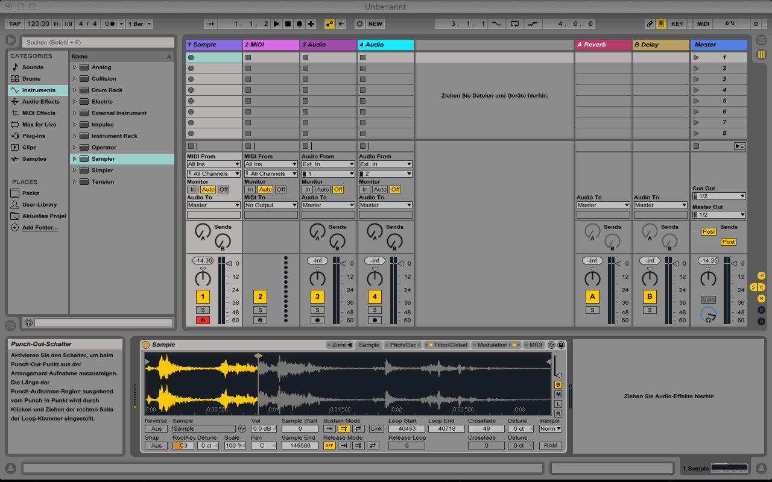
Task: Click the arm record button on track 3
Action: [x=317, y=320]
